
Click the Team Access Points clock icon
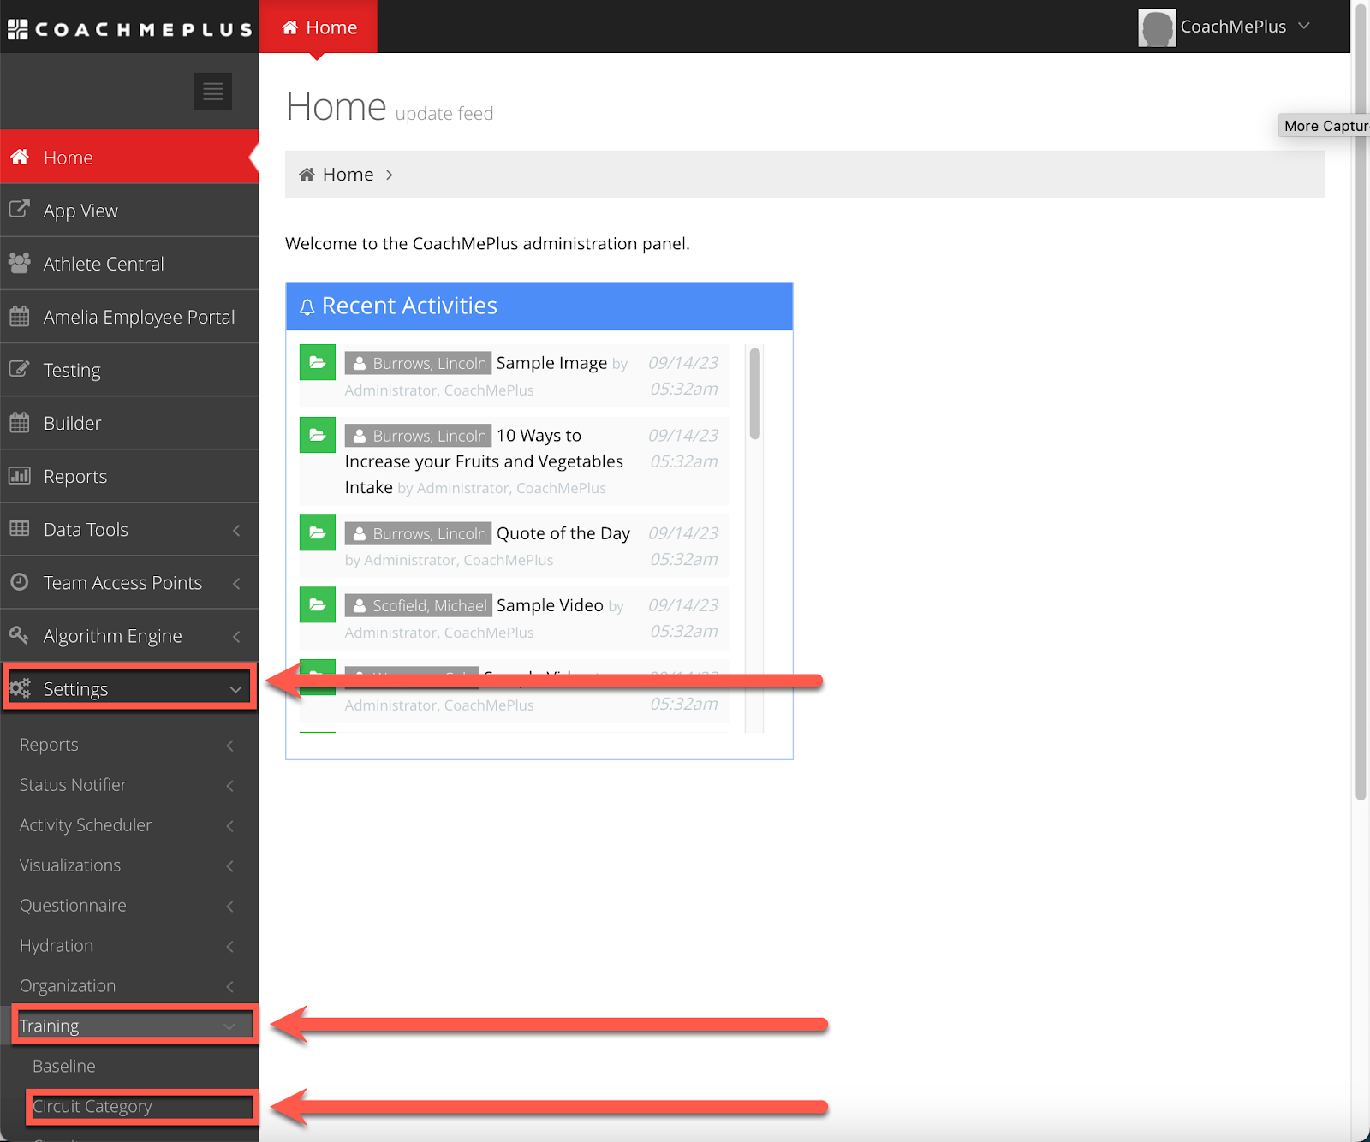20,581
